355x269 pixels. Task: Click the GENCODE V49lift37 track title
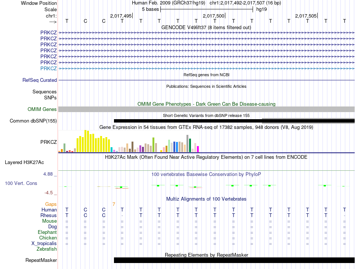point(206,27)
